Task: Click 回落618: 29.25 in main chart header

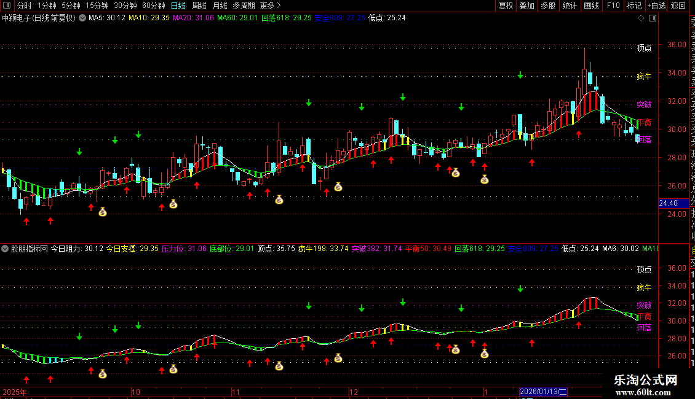Action: [x=287, y=18]
